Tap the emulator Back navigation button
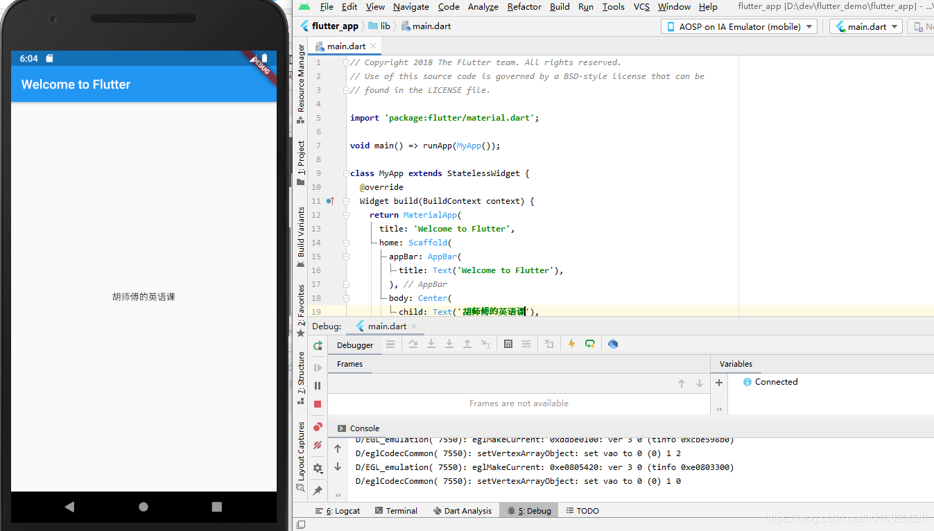Screen dimensions: 934x531 point(69,507)
